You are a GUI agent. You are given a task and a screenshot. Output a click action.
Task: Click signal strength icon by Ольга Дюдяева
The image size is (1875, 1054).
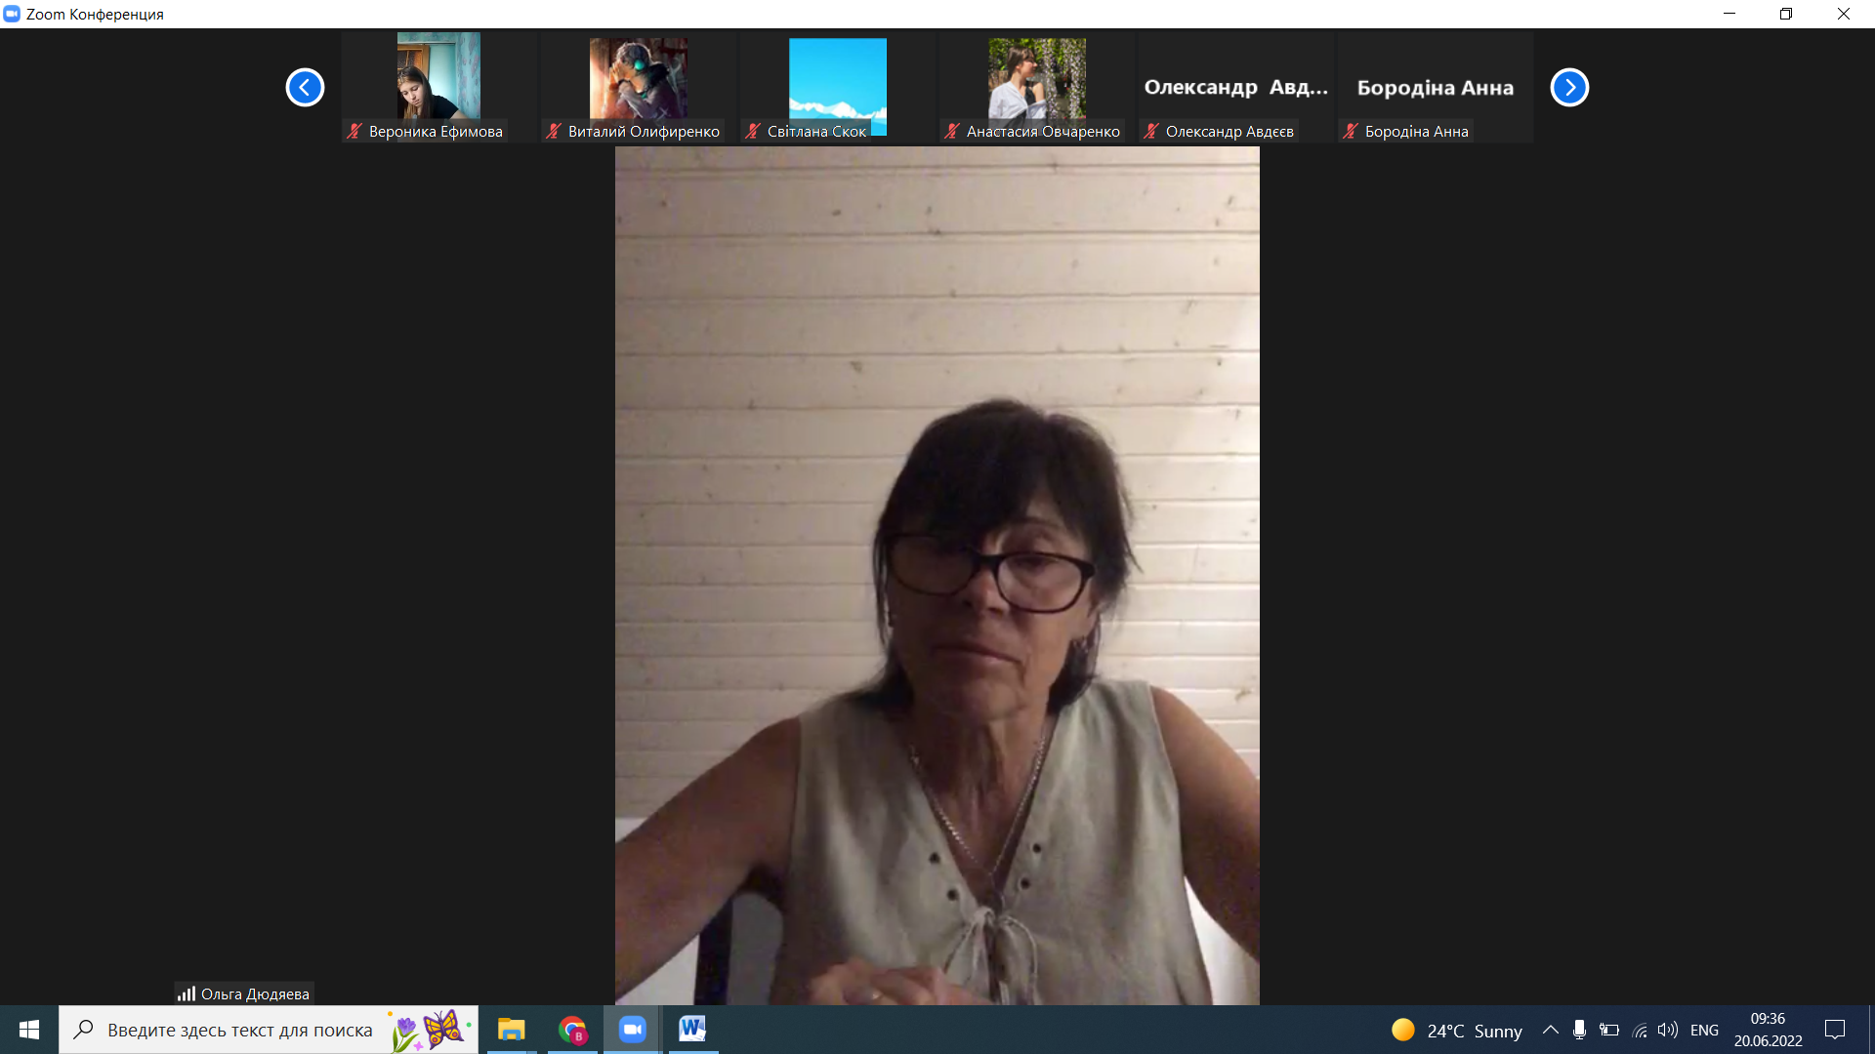187,993
